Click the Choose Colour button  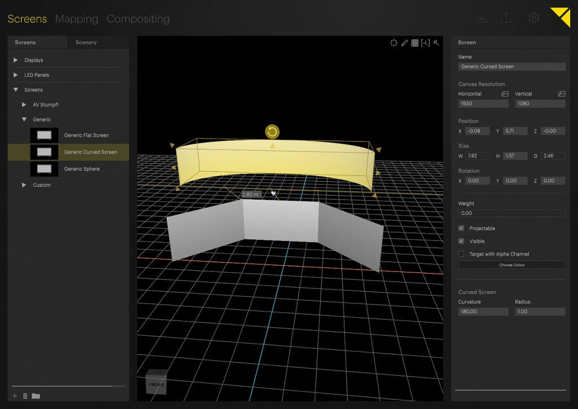[511, 265]
